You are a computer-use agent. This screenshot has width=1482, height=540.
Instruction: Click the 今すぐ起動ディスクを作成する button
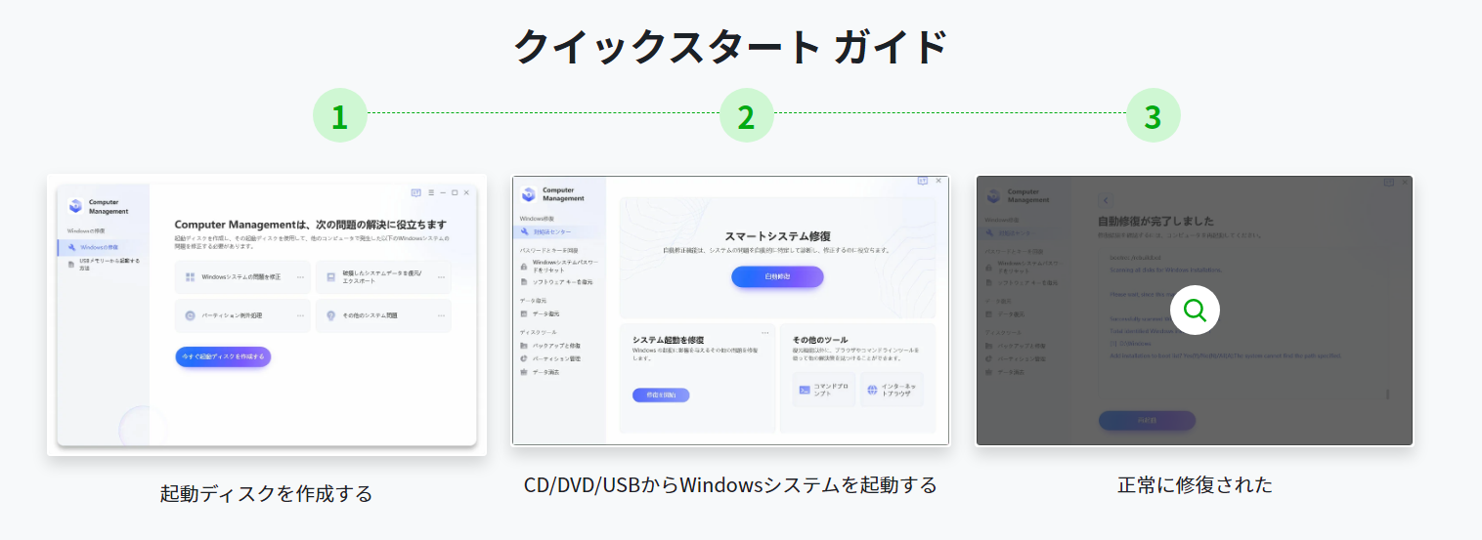pos(223,356)
